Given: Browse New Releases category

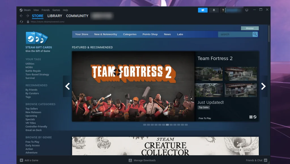Looking at the screenshot, I should (33, 112).
